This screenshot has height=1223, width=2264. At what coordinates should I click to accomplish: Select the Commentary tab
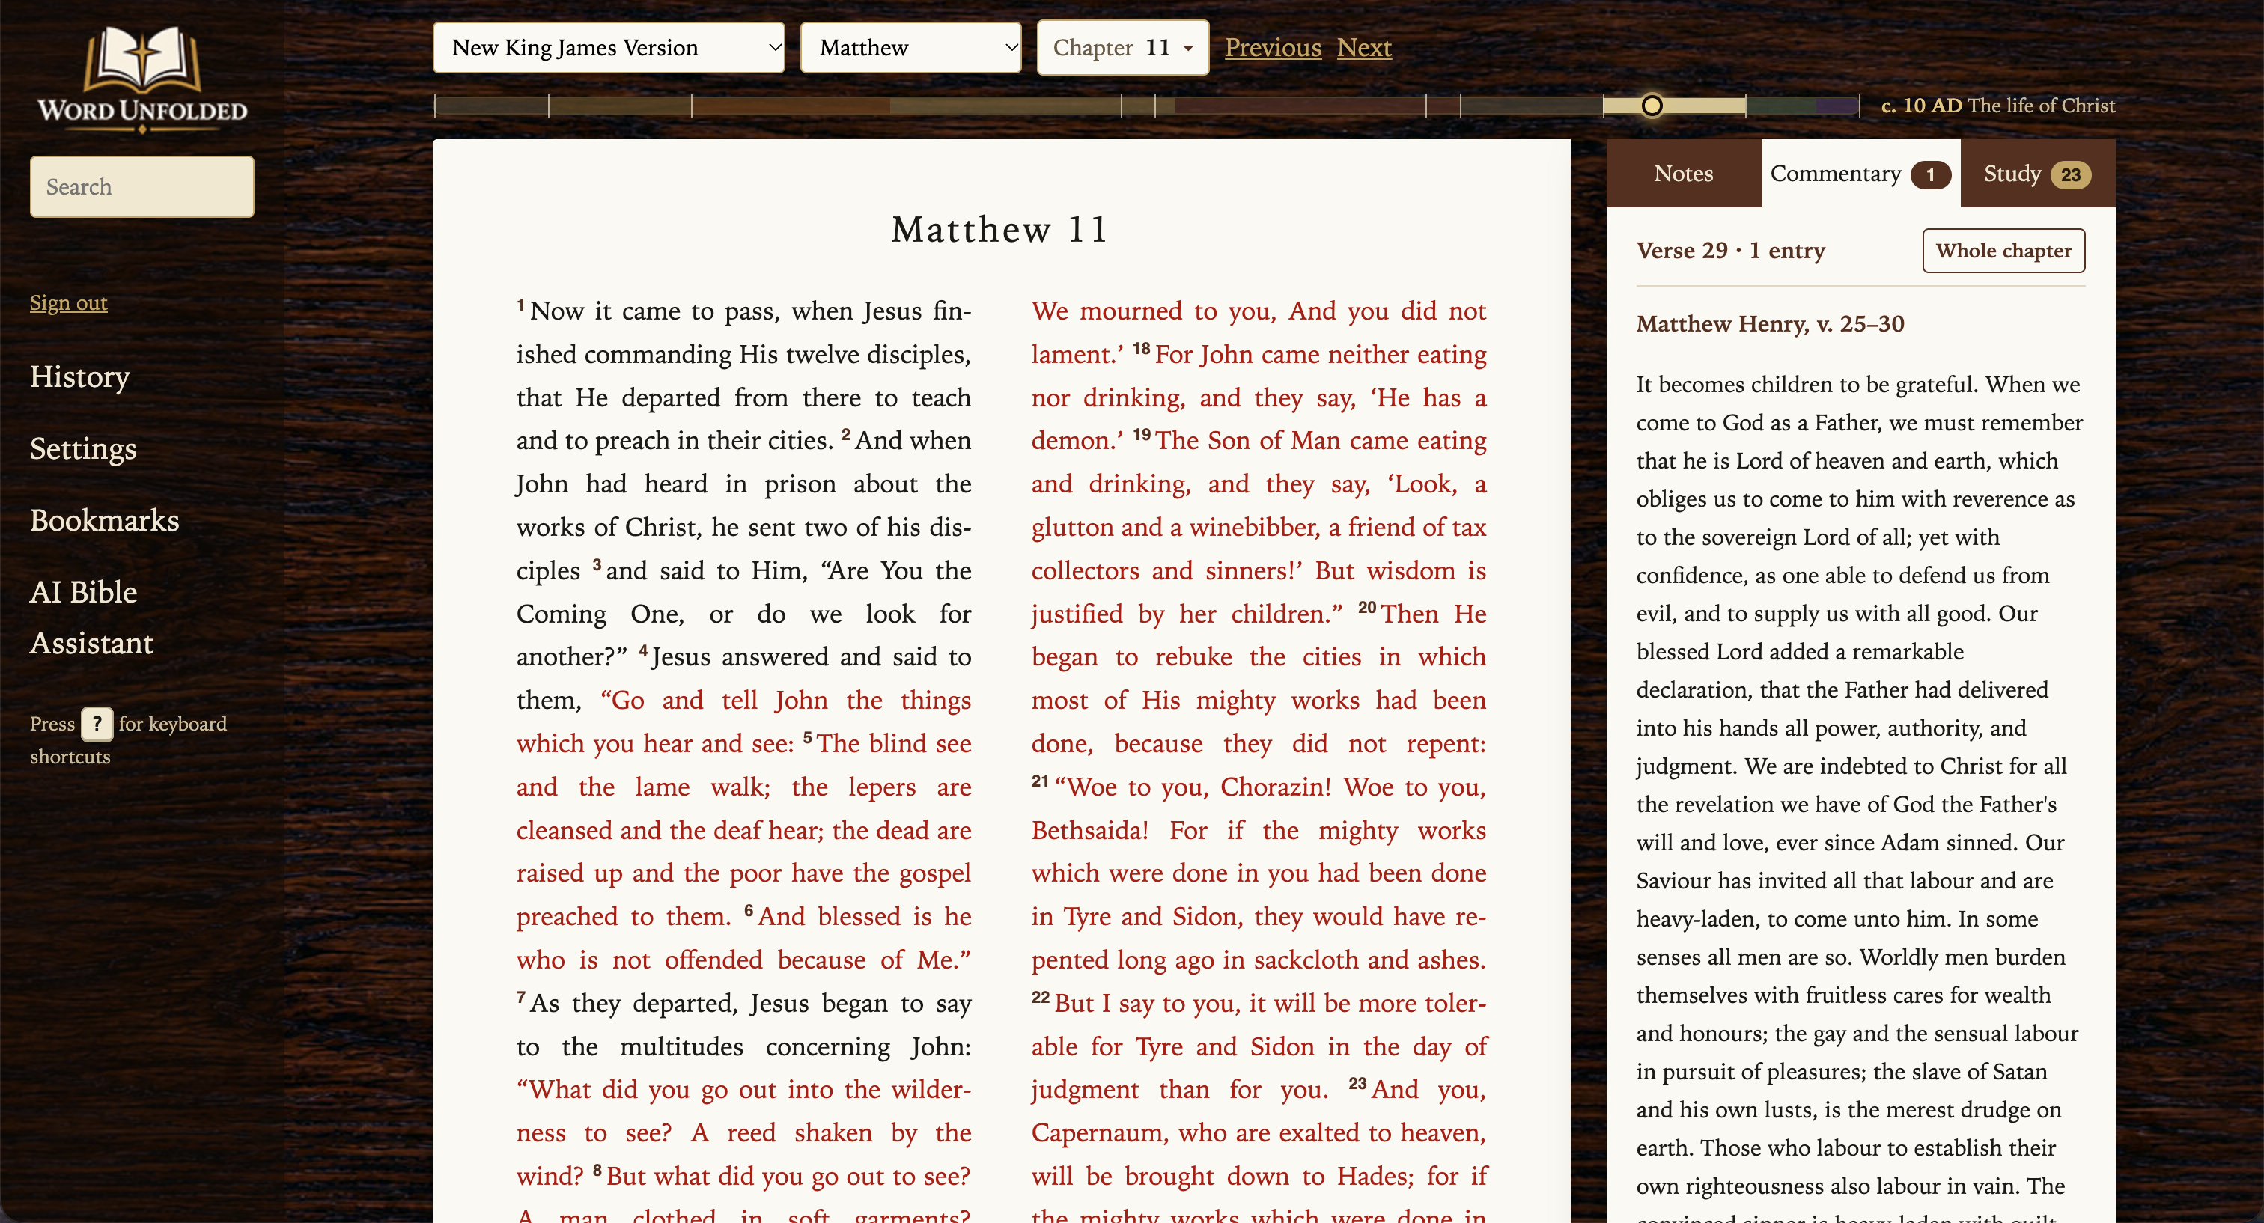tap(1860, 174)
